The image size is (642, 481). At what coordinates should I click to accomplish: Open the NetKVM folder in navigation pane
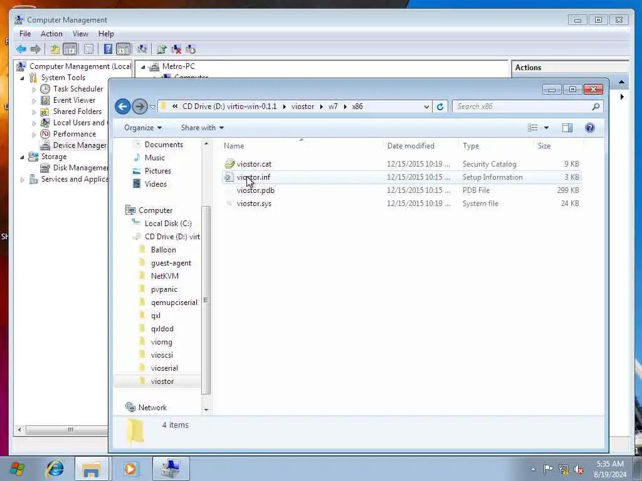[164, 276]
